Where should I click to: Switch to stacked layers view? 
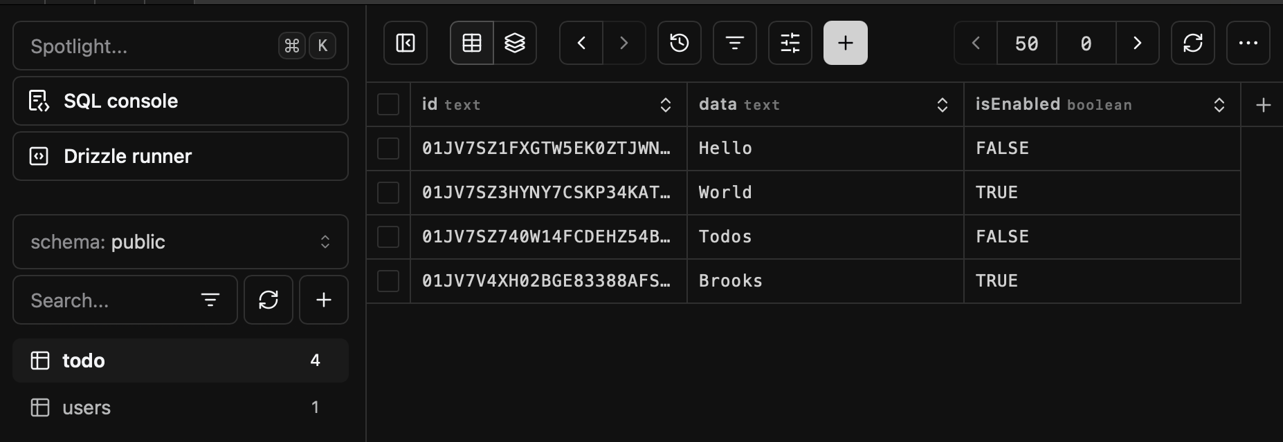click(515, 43)
